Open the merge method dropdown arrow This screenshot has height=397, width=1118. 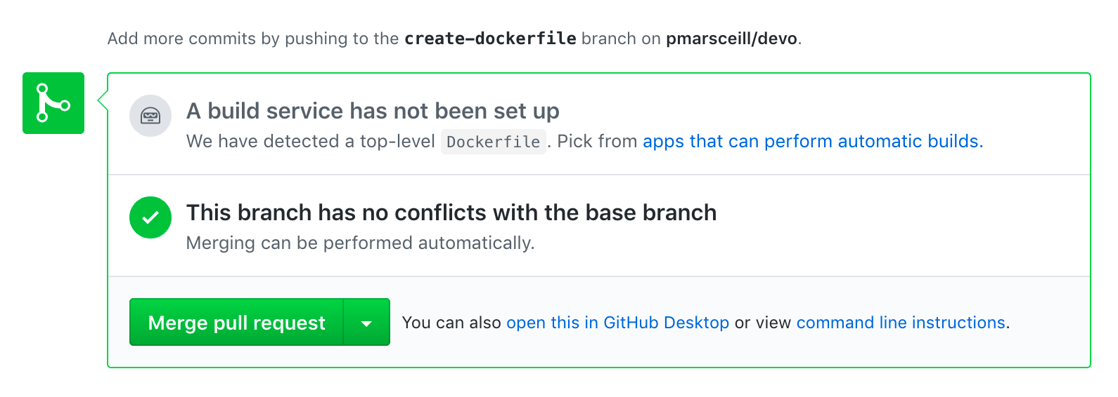[x=366, y=322]
